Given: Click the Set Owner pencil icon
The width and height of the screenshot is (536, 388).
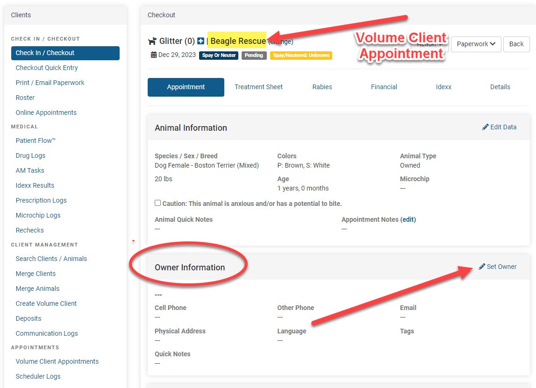Looking at the screenshot, I should click(482, 267).
